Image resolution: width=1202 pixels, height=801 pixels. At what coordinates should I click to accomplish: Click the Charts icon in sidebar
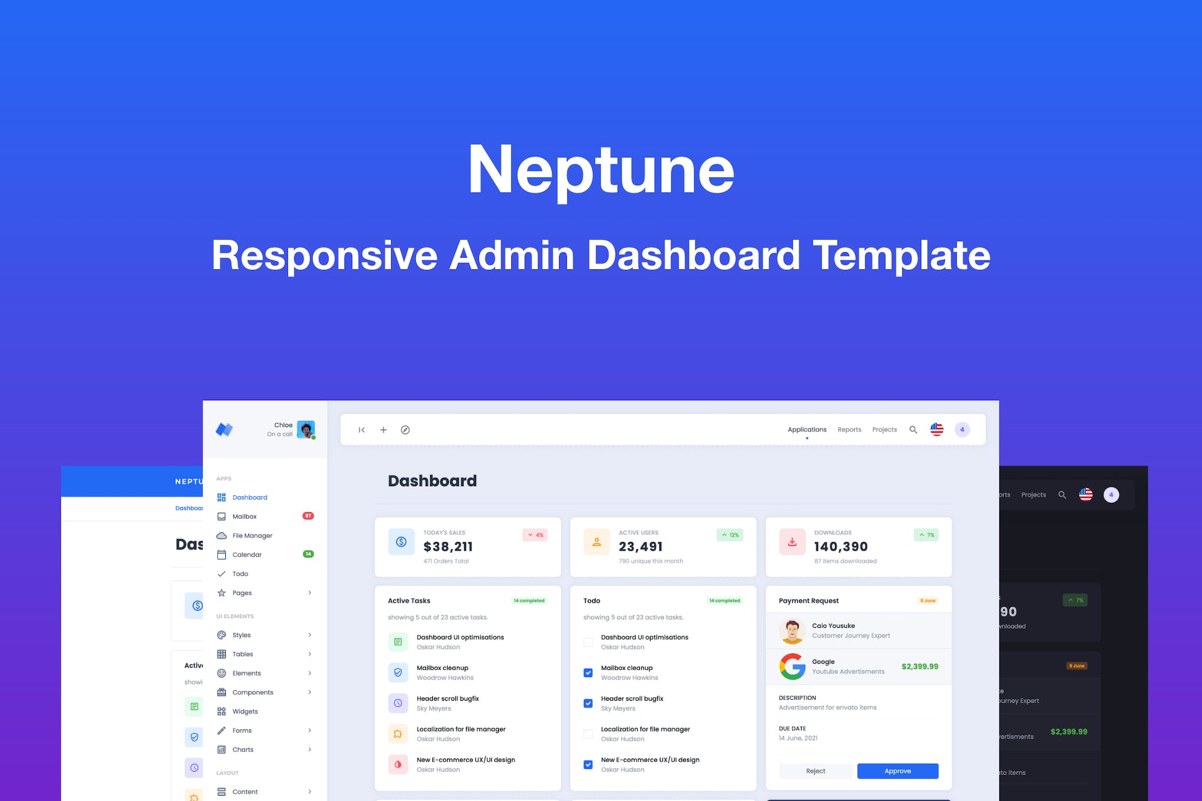pyautogui.click(x=221, y=749)
